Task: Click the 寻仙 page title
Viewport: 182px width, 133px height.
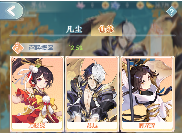Action: click(x=38, y=6)
